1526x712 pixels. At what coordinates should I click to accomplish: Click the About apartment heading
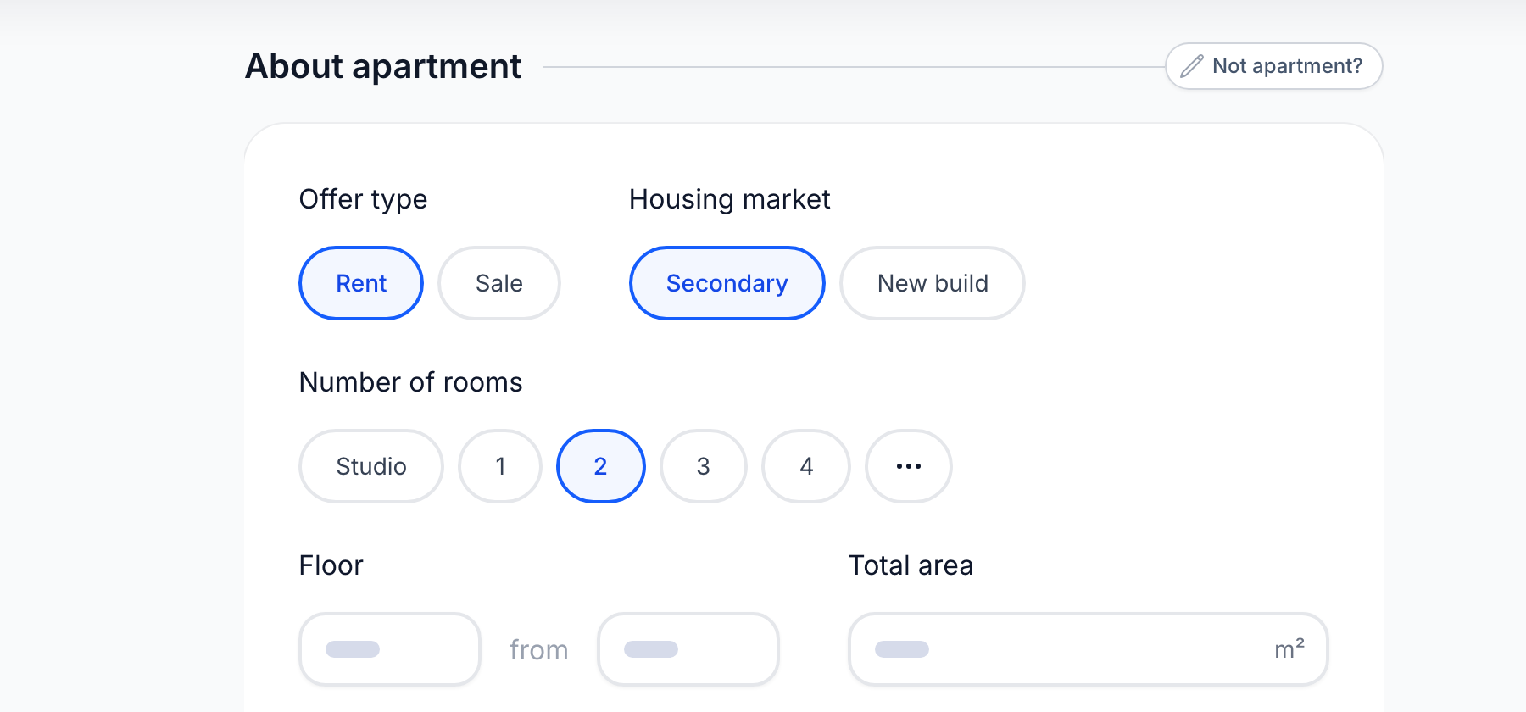[x=383, y=66]
